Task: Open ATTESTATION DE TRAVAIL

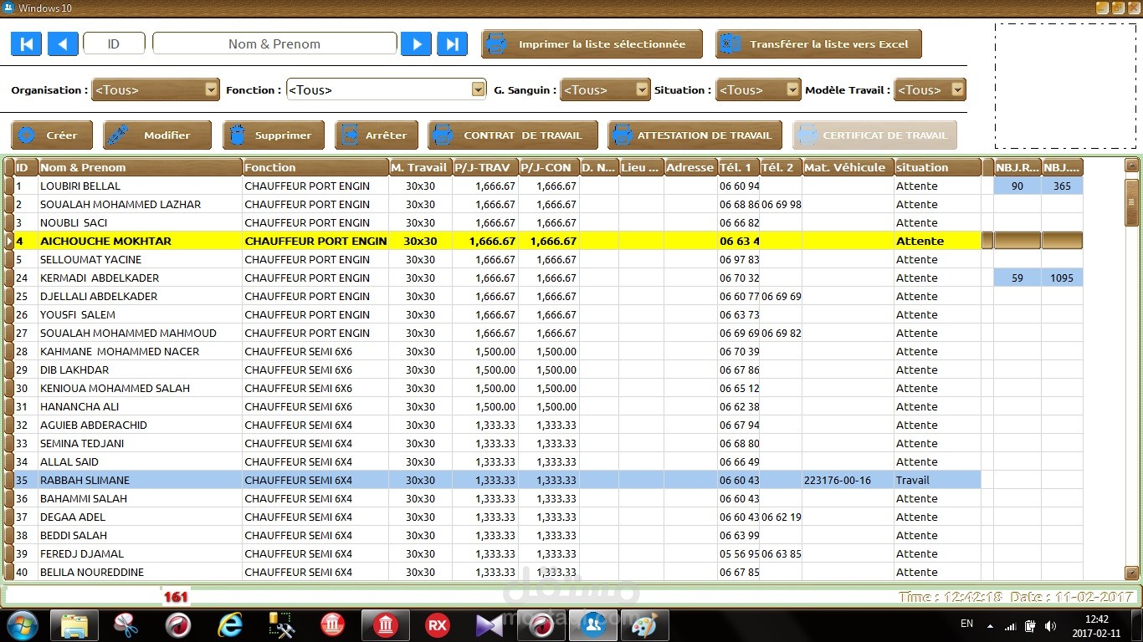Action: [x=695, y=135]
